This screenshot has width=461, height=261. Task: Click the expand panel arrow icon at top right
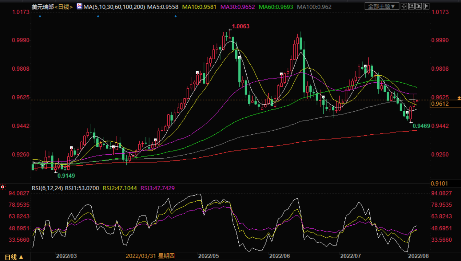tap(426, 6)
